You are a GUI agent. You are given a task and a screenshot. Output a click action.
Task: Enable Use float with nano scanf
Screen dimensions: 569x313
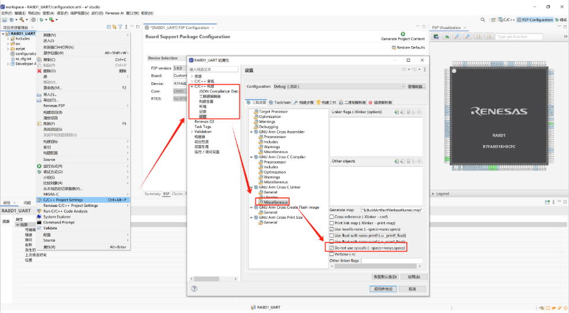(x=331, y=241)
